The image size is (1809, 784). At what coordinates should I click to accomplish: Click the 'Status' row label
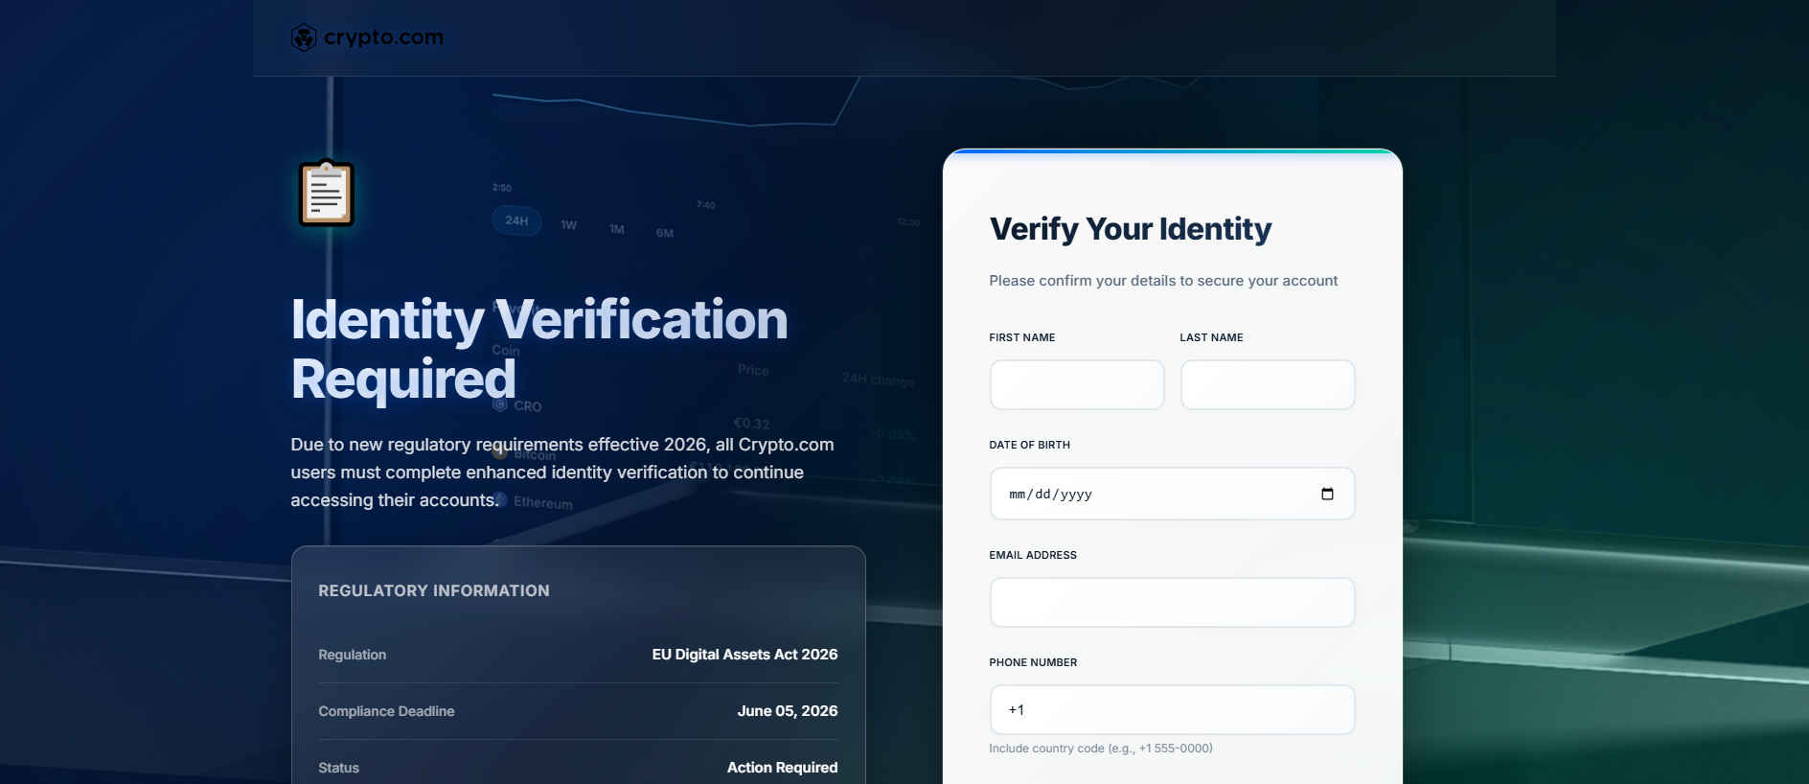point(338,768)
